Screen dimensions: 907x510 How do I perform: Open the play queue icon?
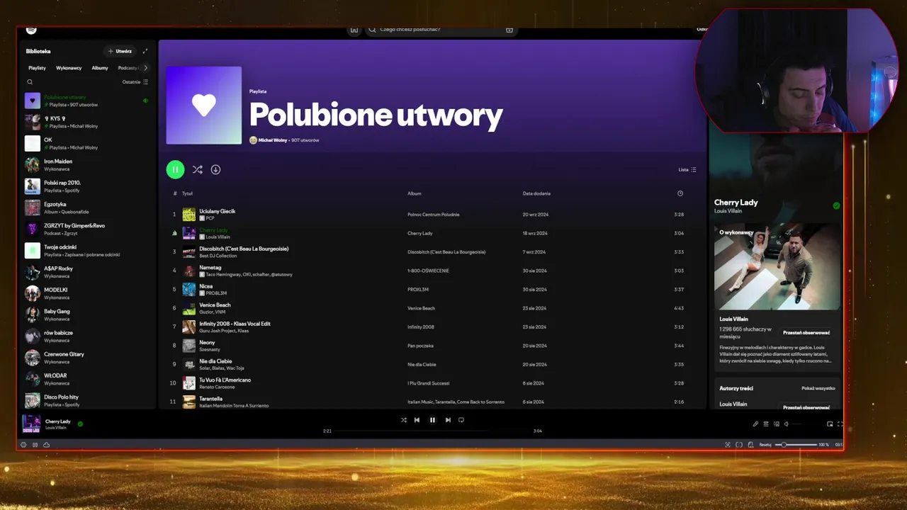coord(766,424)
